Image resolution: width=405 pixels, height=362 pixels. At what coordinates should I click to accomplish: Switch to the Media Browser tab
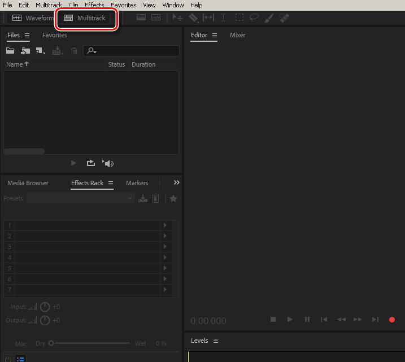coord(28,183)
